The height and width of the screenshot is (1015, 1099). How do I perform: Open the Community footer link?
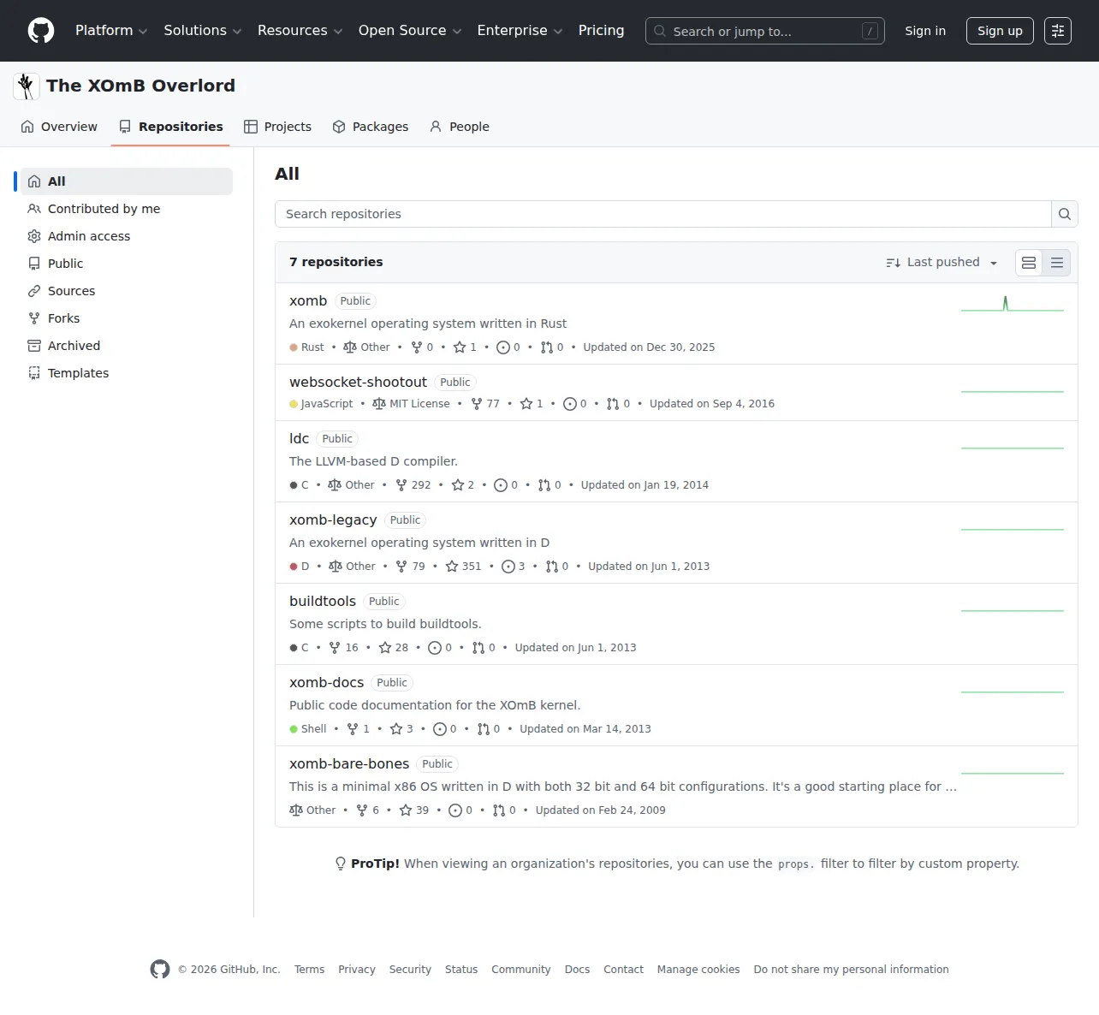point(521,970)
